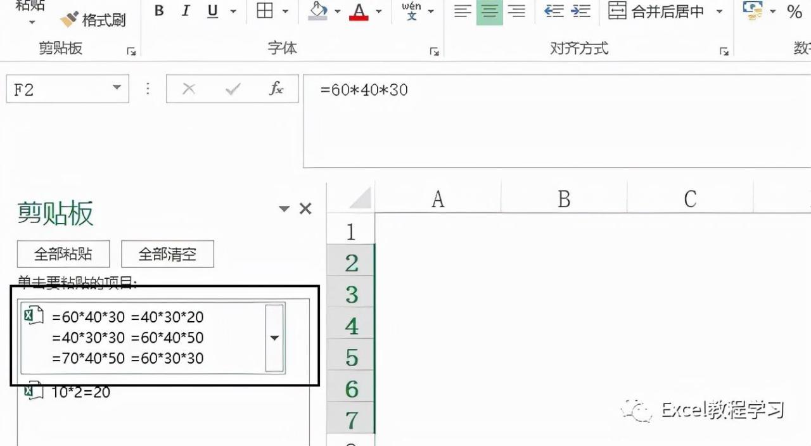Open the Name Box dropdown arrow
Screen dimensions: 811x446
(x=117, y=89)
